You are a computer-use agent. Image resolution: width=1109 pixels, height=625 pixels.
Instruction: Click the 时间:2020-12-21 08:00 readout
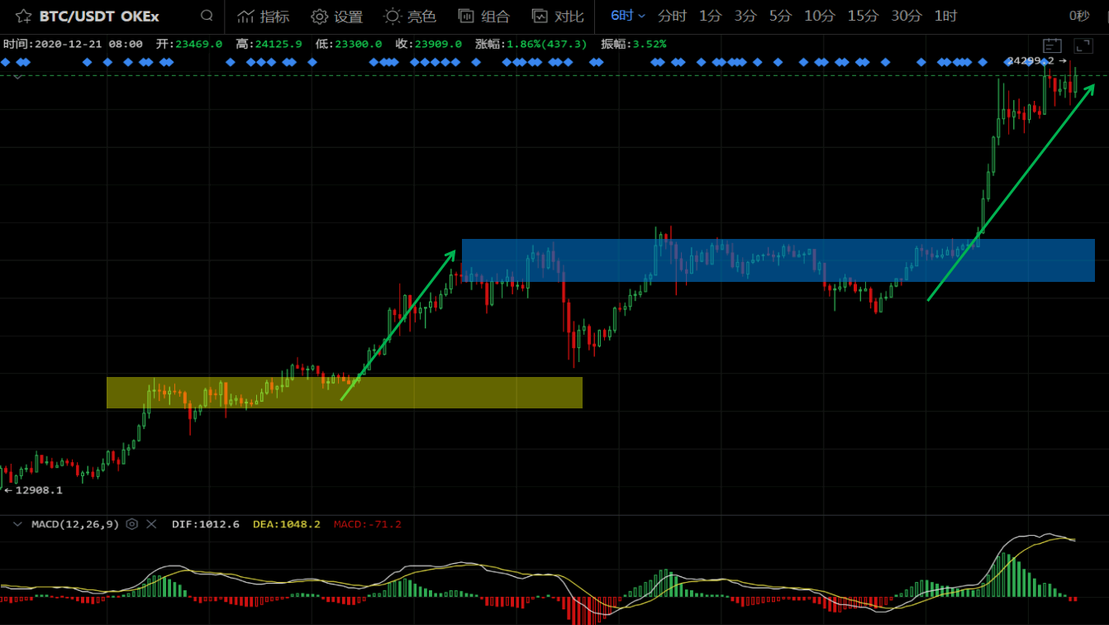point(73,44)
